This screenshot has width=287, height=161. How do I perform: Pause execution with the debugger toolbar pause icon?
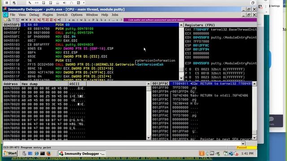(x=35, y=20)
